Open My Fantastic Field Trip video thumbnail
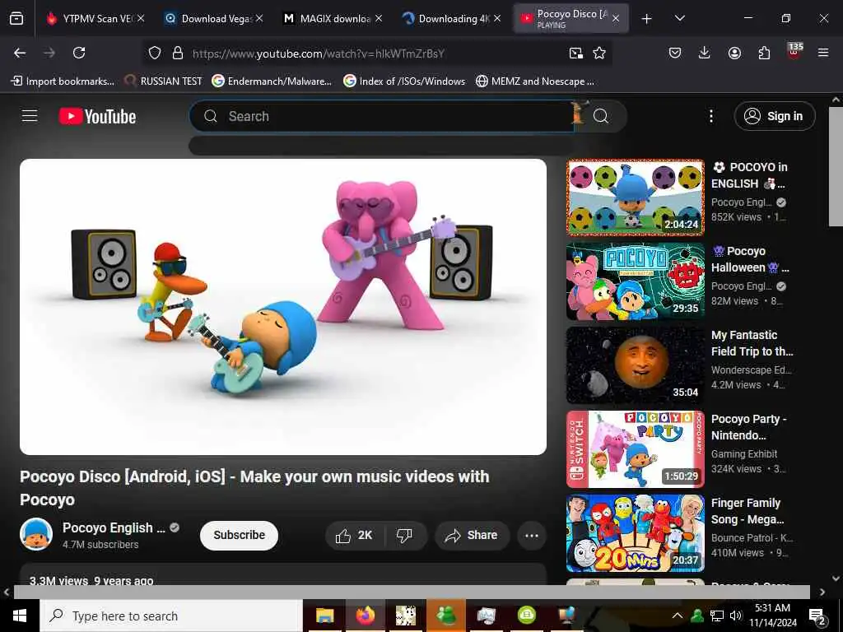Image resolution: width=843 pixels, height=632 pixels. [635, 365]
